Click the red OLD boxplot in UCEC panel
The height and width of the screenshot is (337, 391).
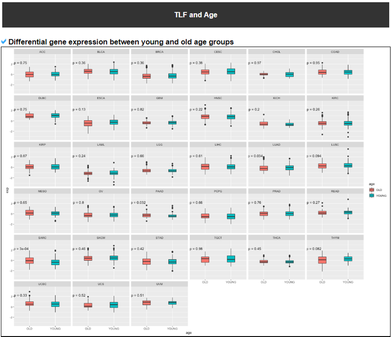(29, 303)
